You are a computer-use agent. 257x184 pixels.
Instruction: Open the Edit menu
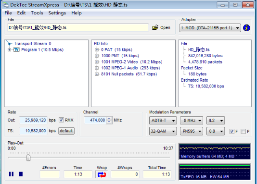[x=21, y=13]
